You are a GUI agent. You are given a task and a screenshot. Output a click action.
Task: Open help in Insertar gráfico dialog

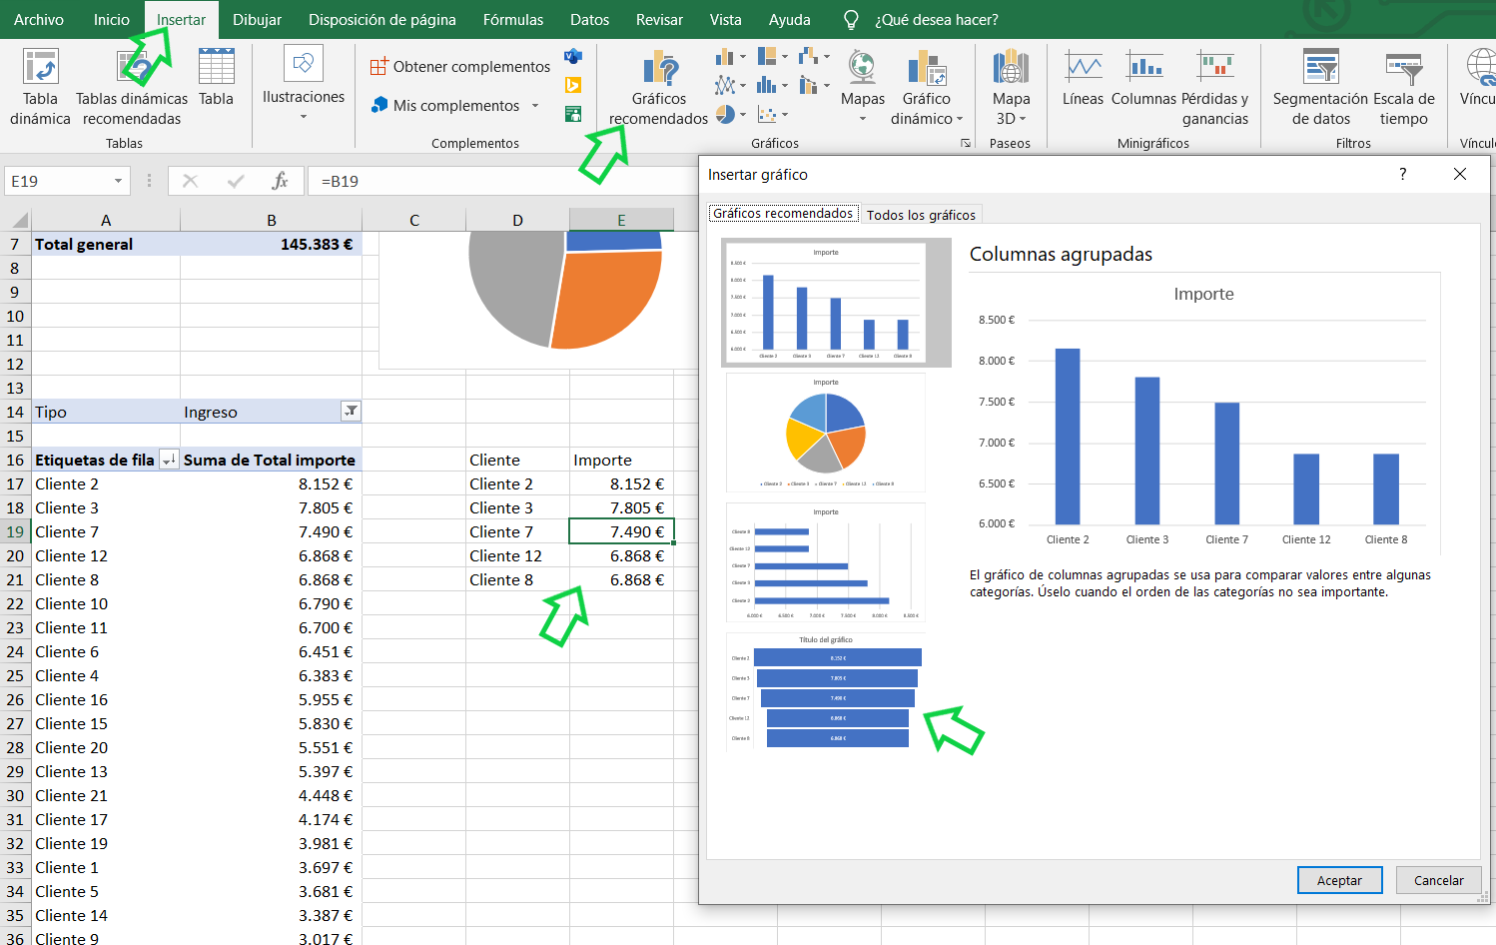[1402, 175]
